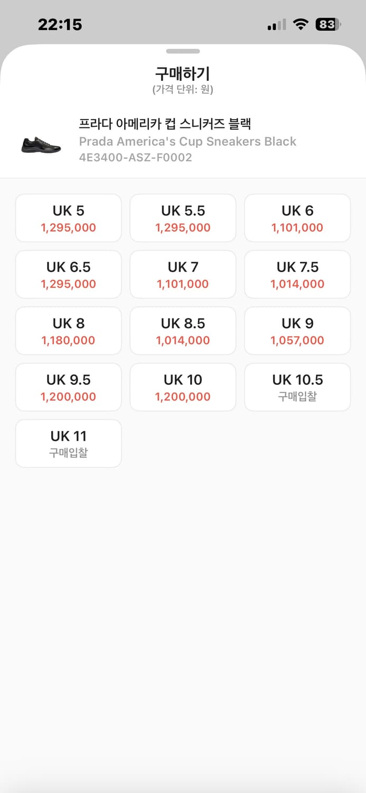Open the UK 11 buy bid option

point(69,444)
